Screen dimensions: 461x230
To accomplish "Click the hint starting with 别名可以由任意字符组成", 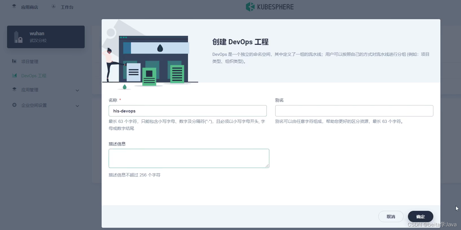I will (340, 121).
